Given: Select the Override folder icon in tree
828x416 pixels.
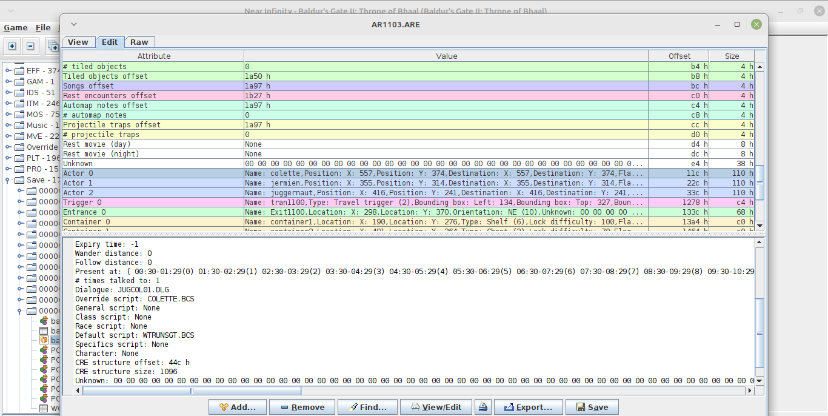Looking at the screenshot, I should [19, 147].
